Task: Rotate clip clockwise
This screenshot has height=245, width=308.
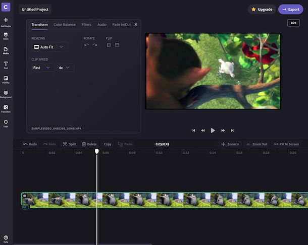Action: tap(95, 45)
